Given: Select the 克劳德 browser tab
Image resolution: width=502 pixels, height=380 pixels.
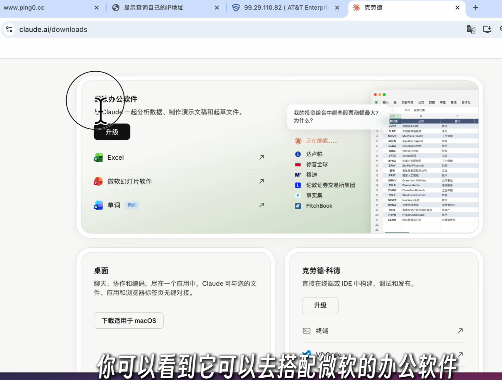Looking at the screenshot, I should pos(406,8).
